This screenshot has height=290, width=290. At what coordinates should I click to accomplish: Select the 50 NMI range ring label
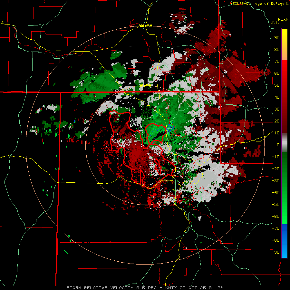coord(145,85)
